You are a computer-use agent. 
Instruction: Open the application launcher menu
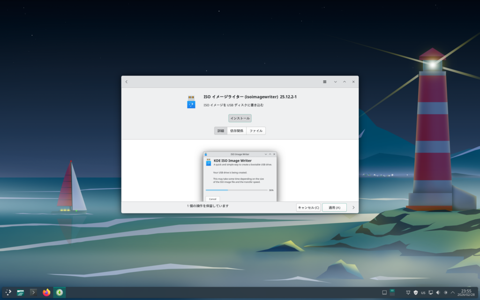[8, 292]
